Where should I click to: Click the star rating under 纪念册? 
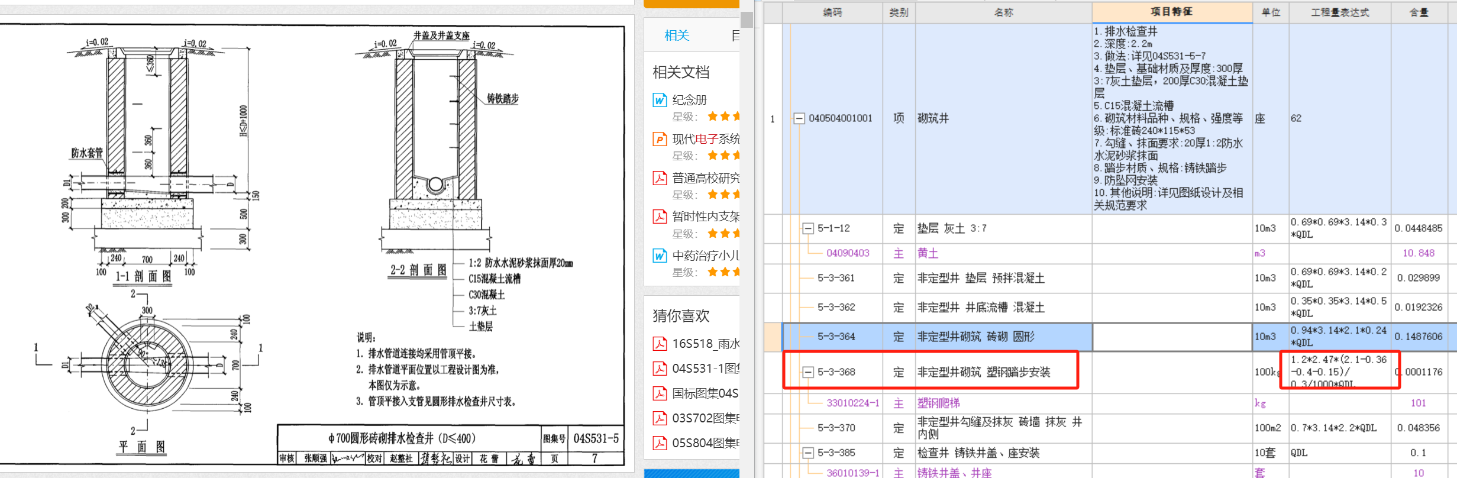[x=724, y=117]
